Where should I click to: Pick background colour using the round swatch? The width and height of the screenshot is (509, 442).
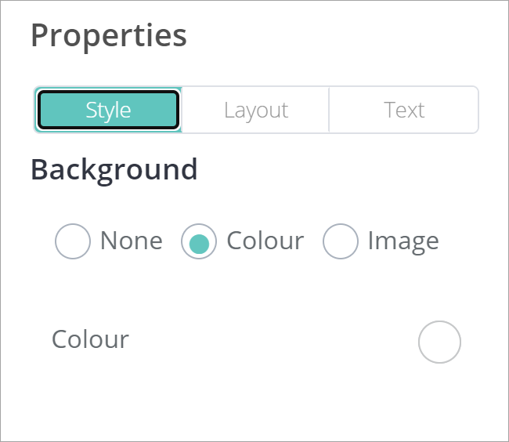(x=439, y=342)
